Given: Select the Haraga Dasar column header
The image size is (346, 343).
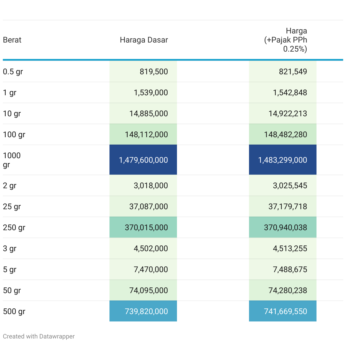Looking at the screenshot, I should coord(144,40).
